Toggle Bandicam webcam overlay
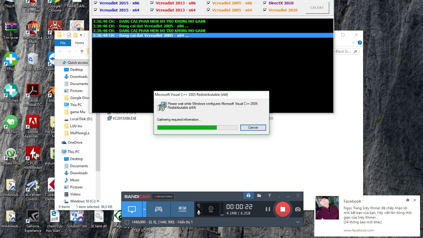The image size is (423, 238). click(211, 209)
